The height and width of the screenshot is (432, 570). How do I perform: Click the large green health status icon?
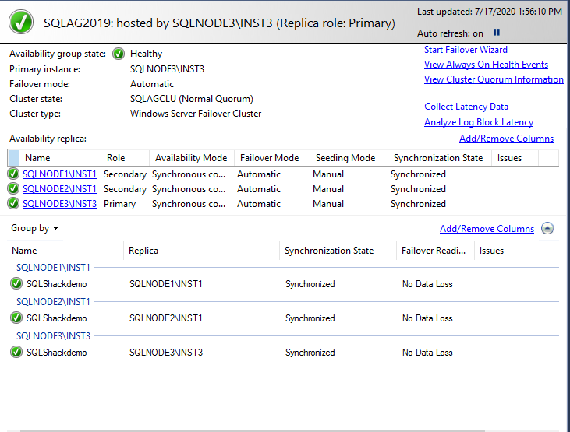pos(21,23)
